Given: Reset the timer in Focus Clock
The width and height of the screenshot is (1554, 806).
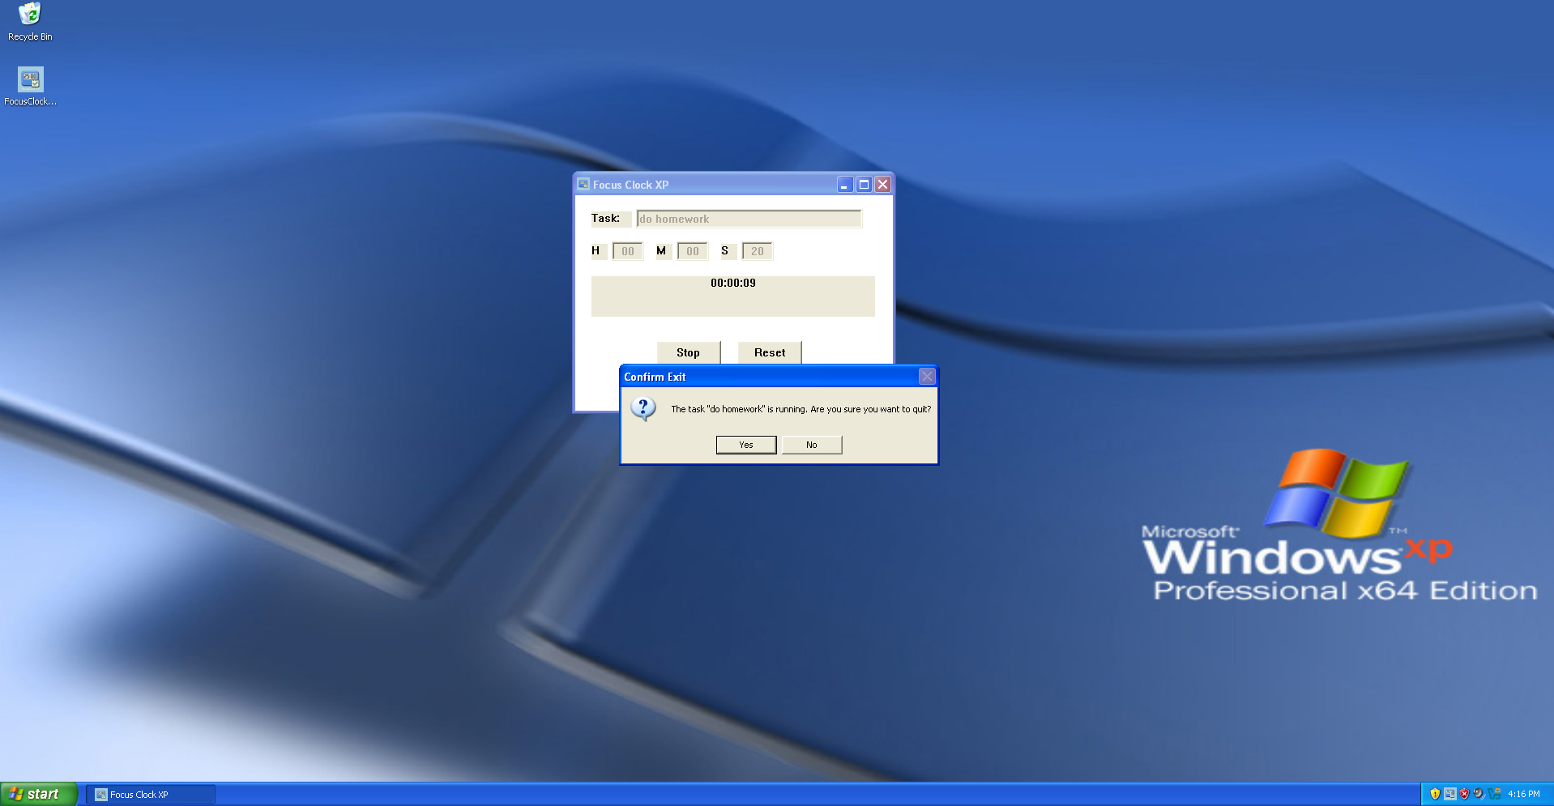Looking at the screenshot, I should (x=770, y=352).
